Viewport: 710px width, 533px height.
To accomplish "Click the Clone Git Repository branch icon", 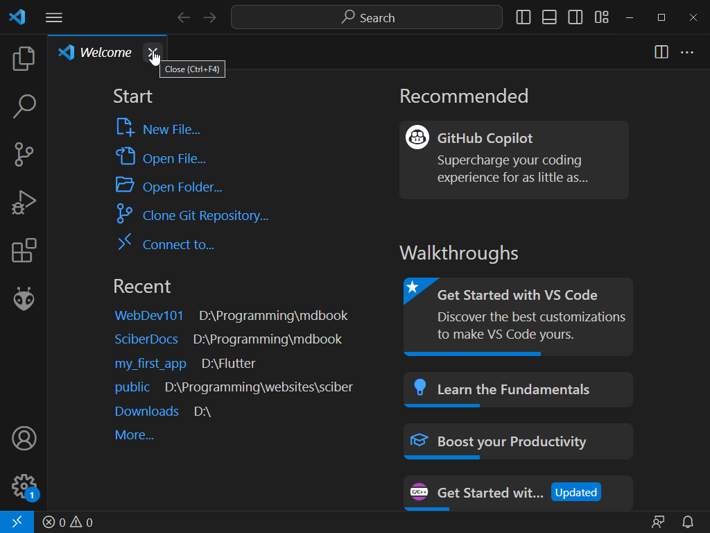I will point(125,214).
